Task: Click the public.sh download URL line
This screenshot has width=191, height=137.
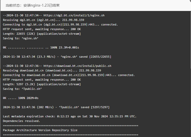Action: point(57,66)
